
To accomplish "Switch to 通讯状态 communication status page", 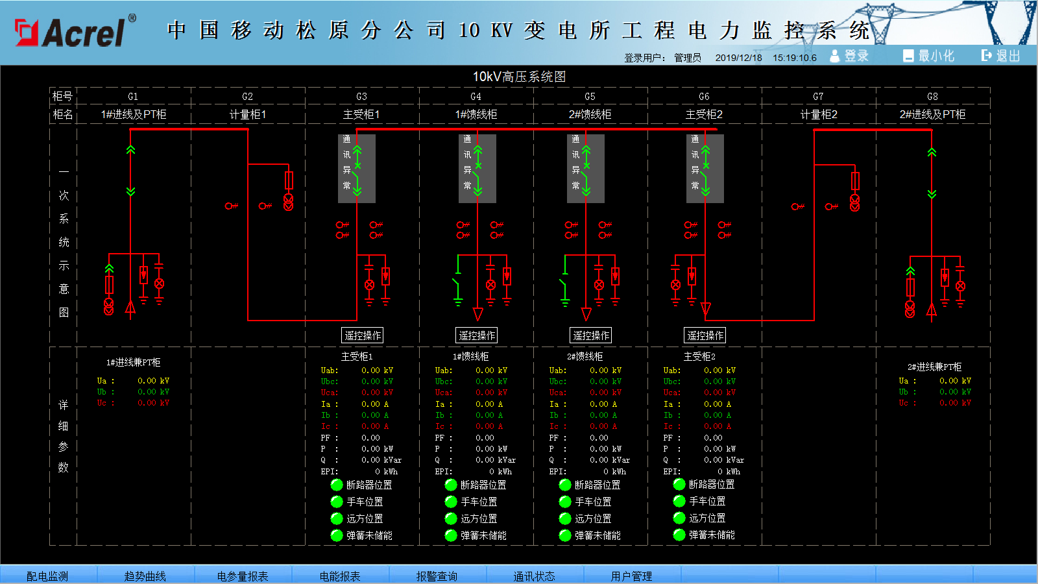I will (x=534, y=576).
